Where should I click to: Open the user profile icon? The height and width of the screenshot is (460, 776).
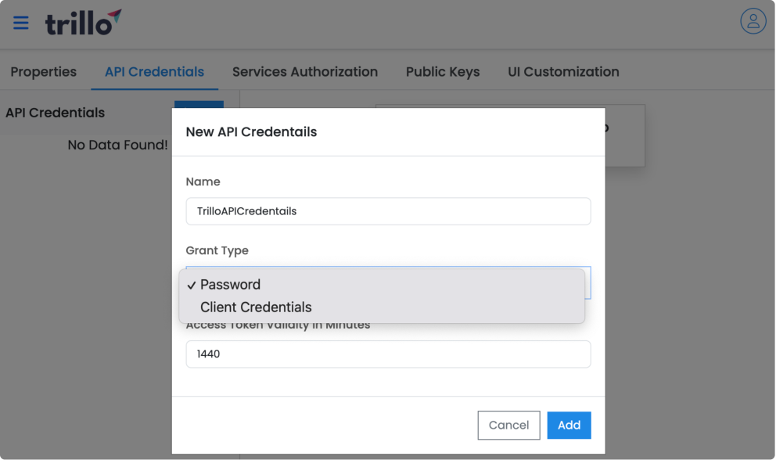(753, 21)
